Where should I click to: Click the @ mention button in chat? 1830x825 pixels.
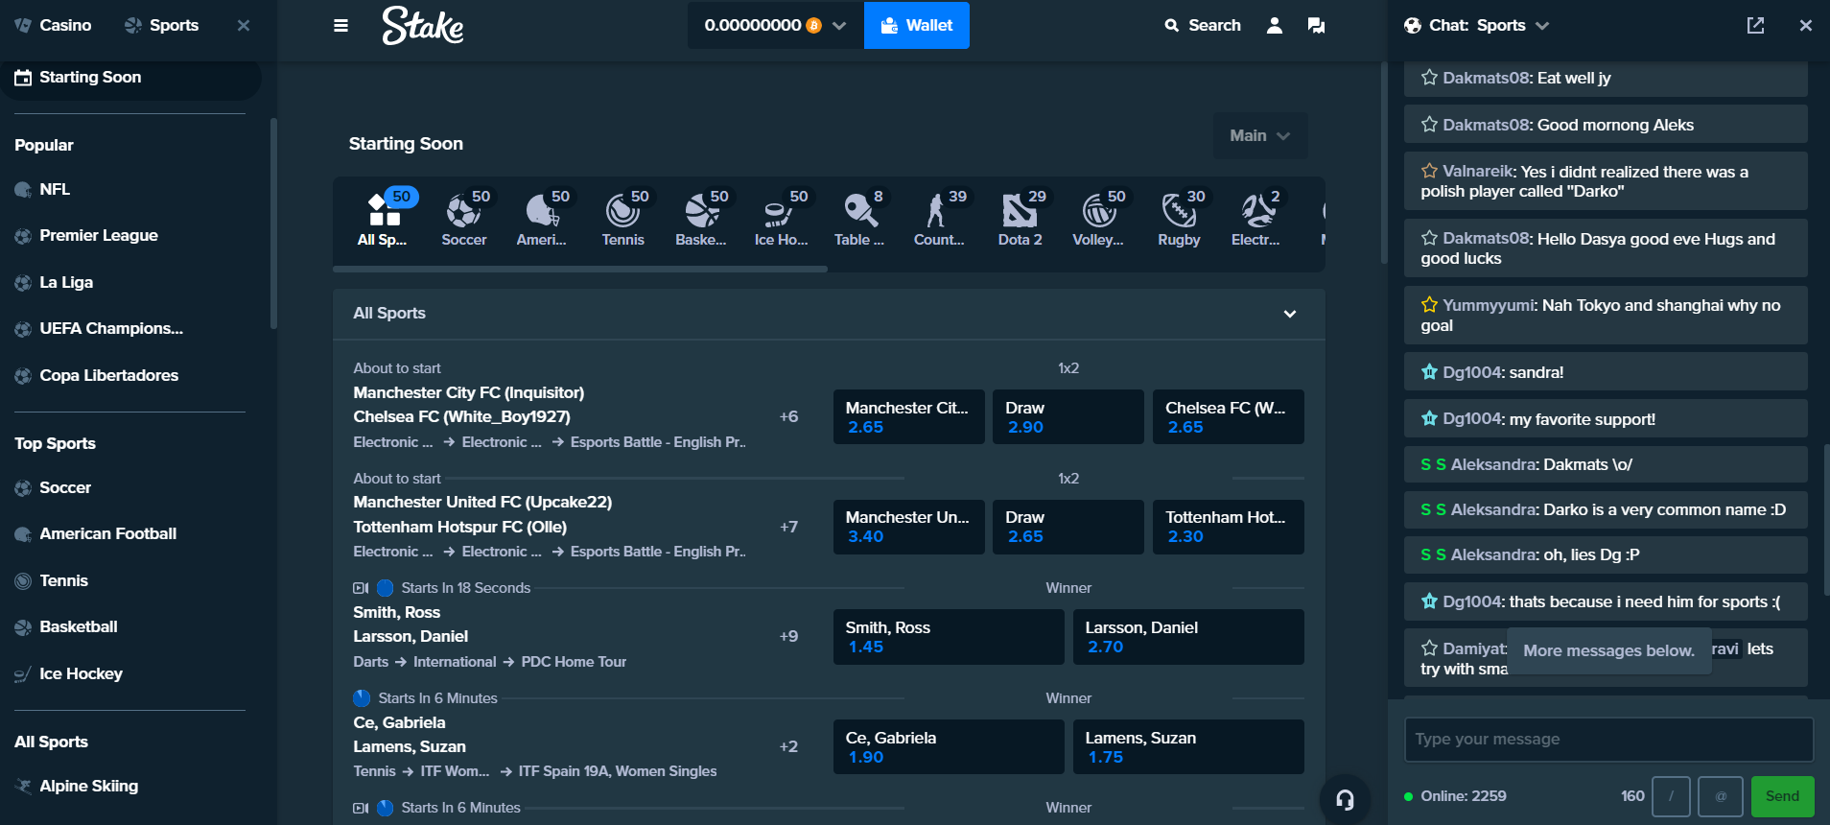click(x=1720, y=796)
